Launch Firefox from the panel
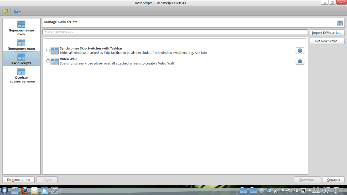The width and height of the screenshot is (347, 195). click(x=25, y=190)
